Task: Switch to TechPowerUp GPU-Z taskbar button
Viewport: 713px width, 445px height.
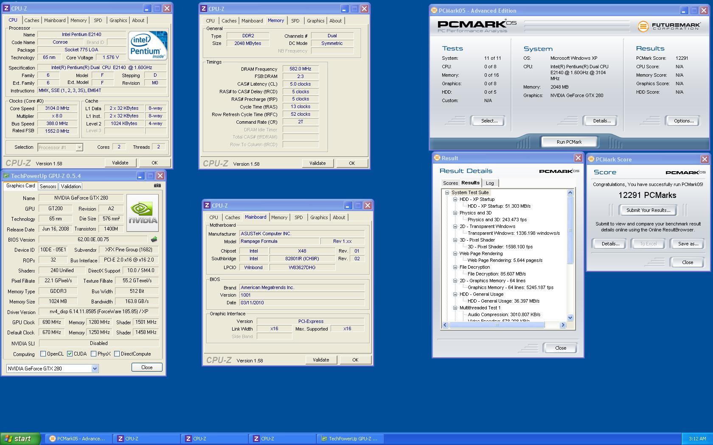Action: pyautogui.click(x=351, y=439)
